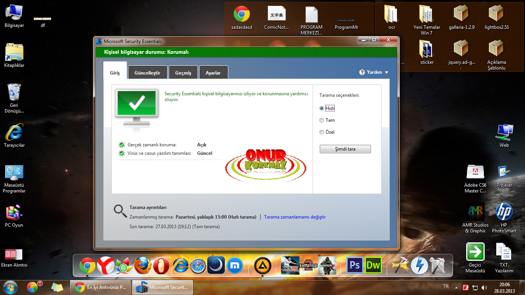
Task: Open the hammer tools dock icon
Action: [x=400, y=265]
